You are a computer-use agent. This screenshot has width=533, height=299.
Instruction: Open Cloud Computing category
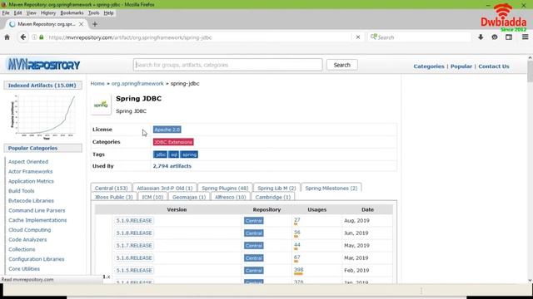click(30, 230)
